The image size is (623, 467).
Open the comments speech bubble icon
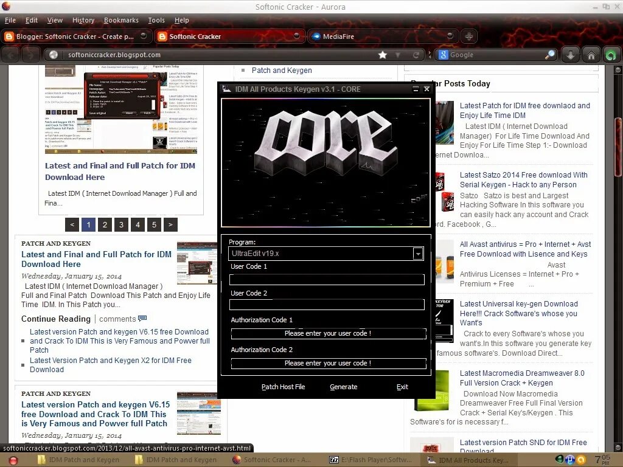coord(142,319)
